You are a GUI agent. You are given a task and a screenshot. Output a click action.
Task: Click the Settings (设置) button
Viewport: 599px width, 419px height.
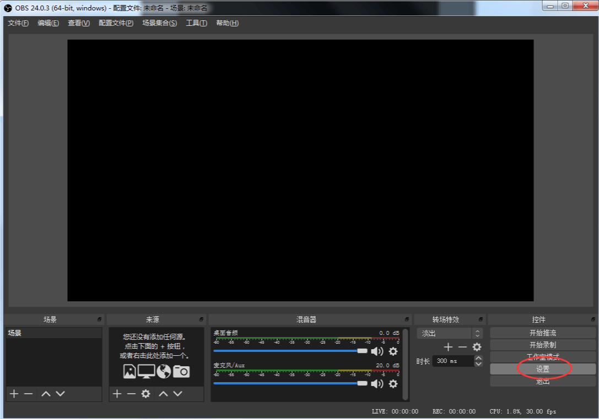[x=542, y=369]
